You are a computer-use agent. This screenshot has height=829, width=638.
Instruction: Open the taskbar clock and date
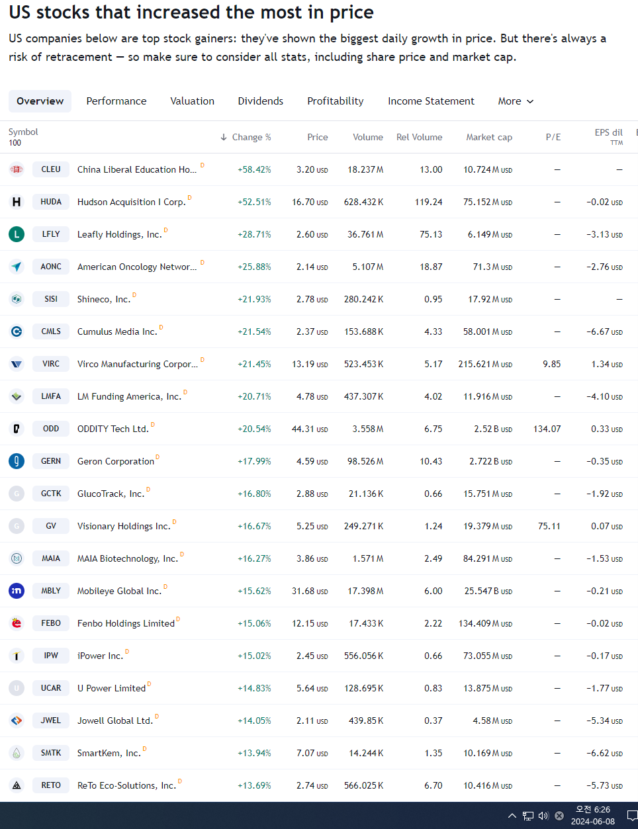click(593, 816)
